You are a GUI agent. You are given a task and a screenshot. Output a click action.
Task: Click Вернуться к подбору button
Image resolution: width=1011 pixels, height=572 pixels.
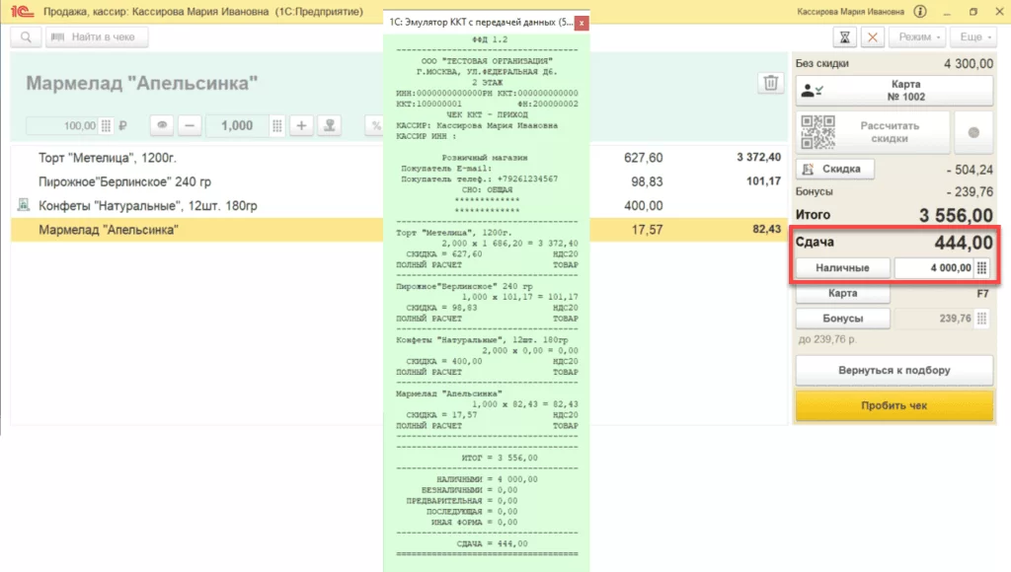(x=894, y=371)
